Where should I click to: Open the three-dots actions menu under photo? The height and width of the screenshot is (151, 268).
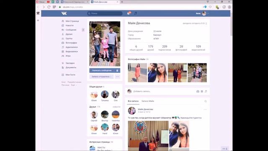click(117, 76)
